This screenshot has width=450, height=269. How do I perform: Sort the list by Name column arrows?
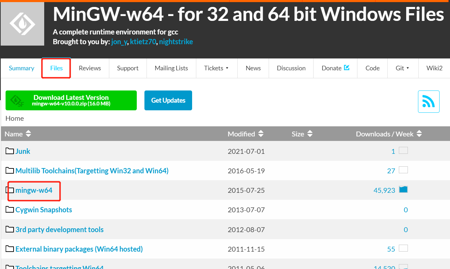(29, 134)
